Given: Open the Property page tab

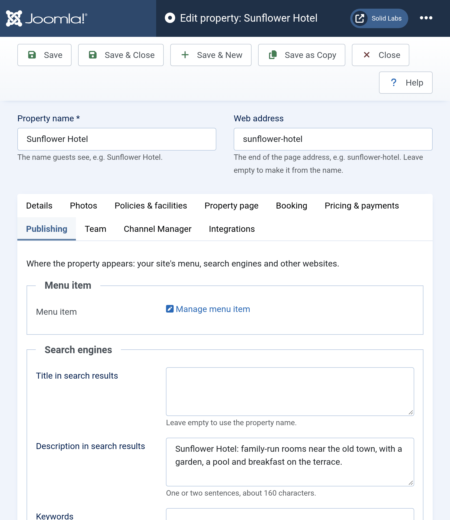Looking at the screenshot, I should tap(232, 206).
